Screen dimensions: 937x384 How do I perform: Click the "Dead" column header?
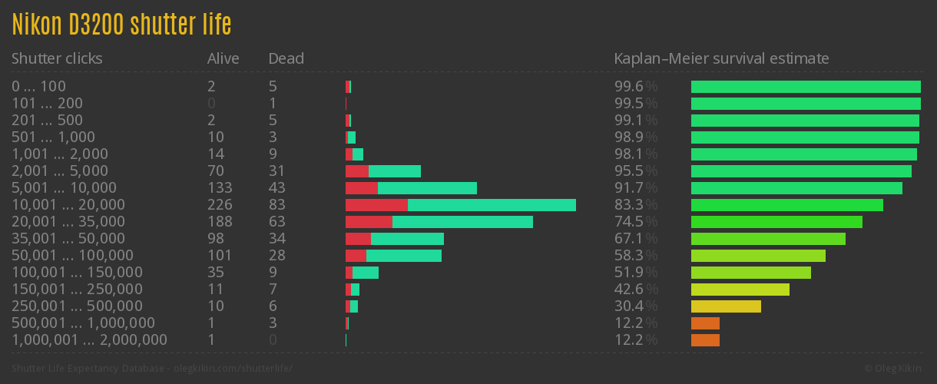point(286,58)
